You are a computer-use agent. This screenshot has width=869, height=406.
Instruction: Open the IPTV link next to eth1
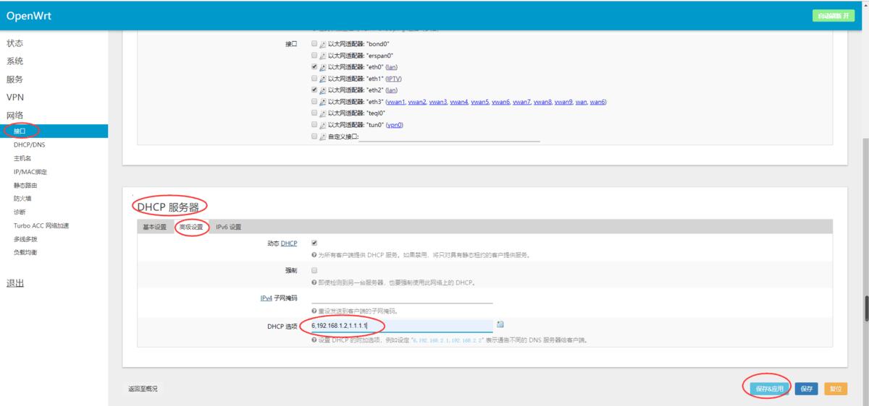point(393,79)
